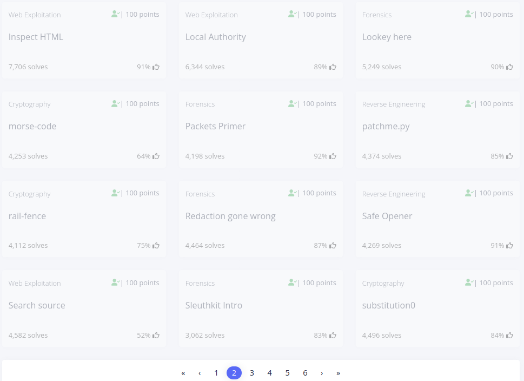Open the Redaction gone wrong challenge
Image resolution: width=524 pixels, height=381 pixels.
tap(230, 216)
